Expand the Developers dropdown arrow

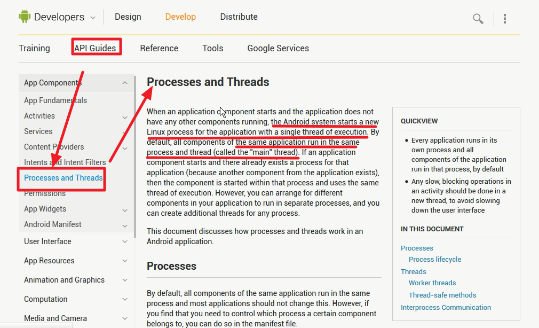[92, 18]
